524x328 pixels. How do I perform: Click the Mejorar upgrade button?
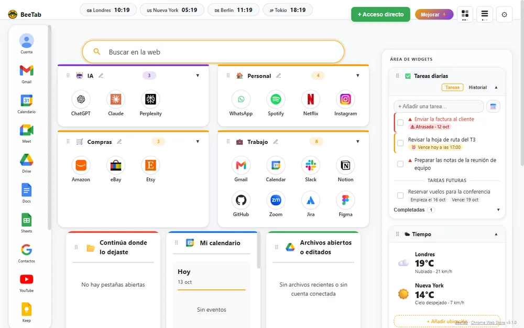click(x=434, y=14)
